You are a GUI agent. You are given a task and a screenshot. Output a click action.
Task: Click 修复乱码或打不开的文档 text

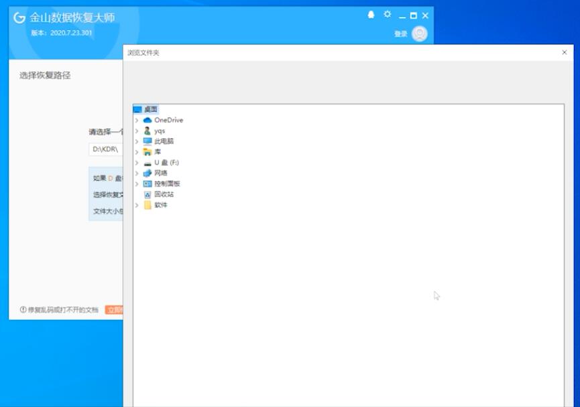pos(63,309)
